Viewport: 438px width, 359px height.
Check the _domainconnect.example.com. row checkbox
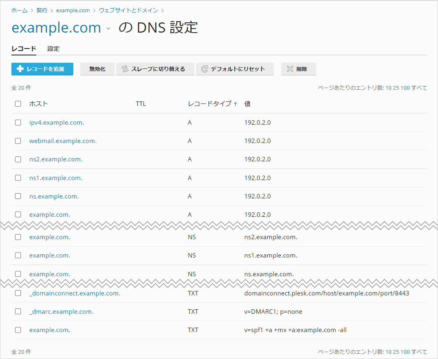point(18,293)
